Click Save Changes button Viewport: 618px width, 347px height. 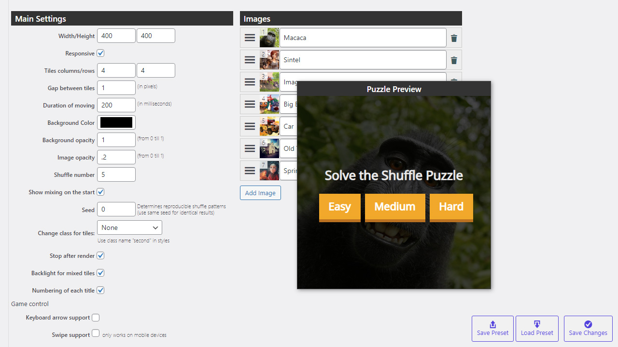click(588, 329)
